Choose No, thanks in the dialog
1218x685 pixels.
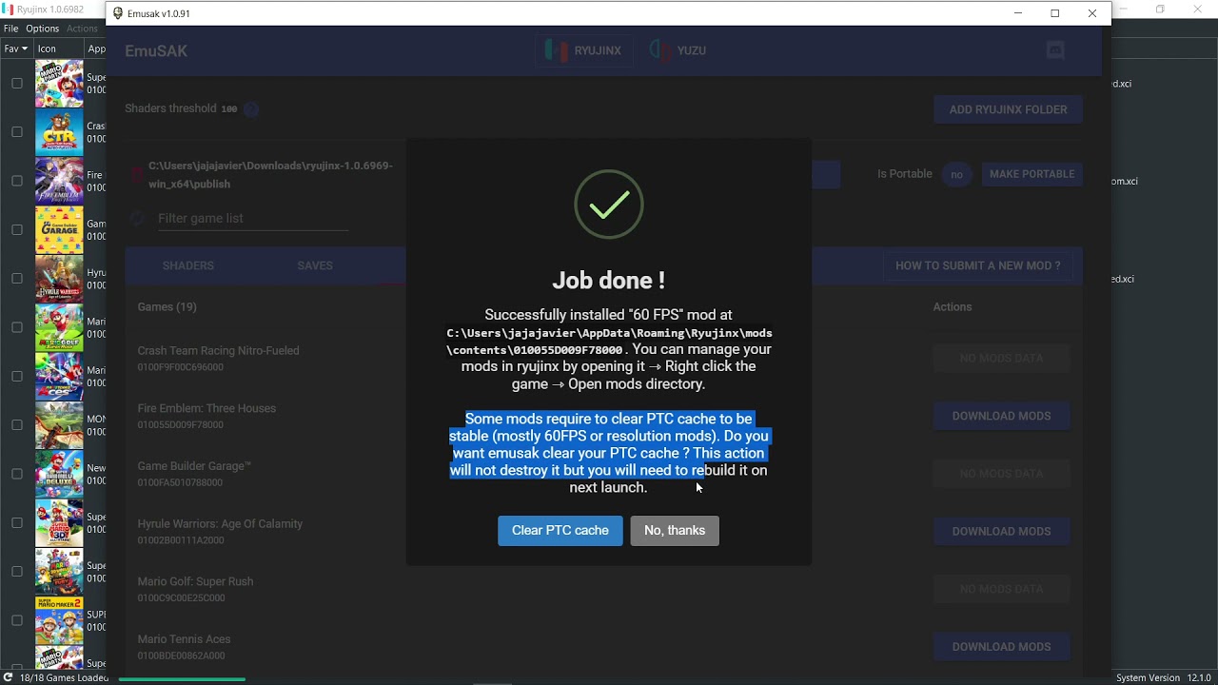(675, 531)
